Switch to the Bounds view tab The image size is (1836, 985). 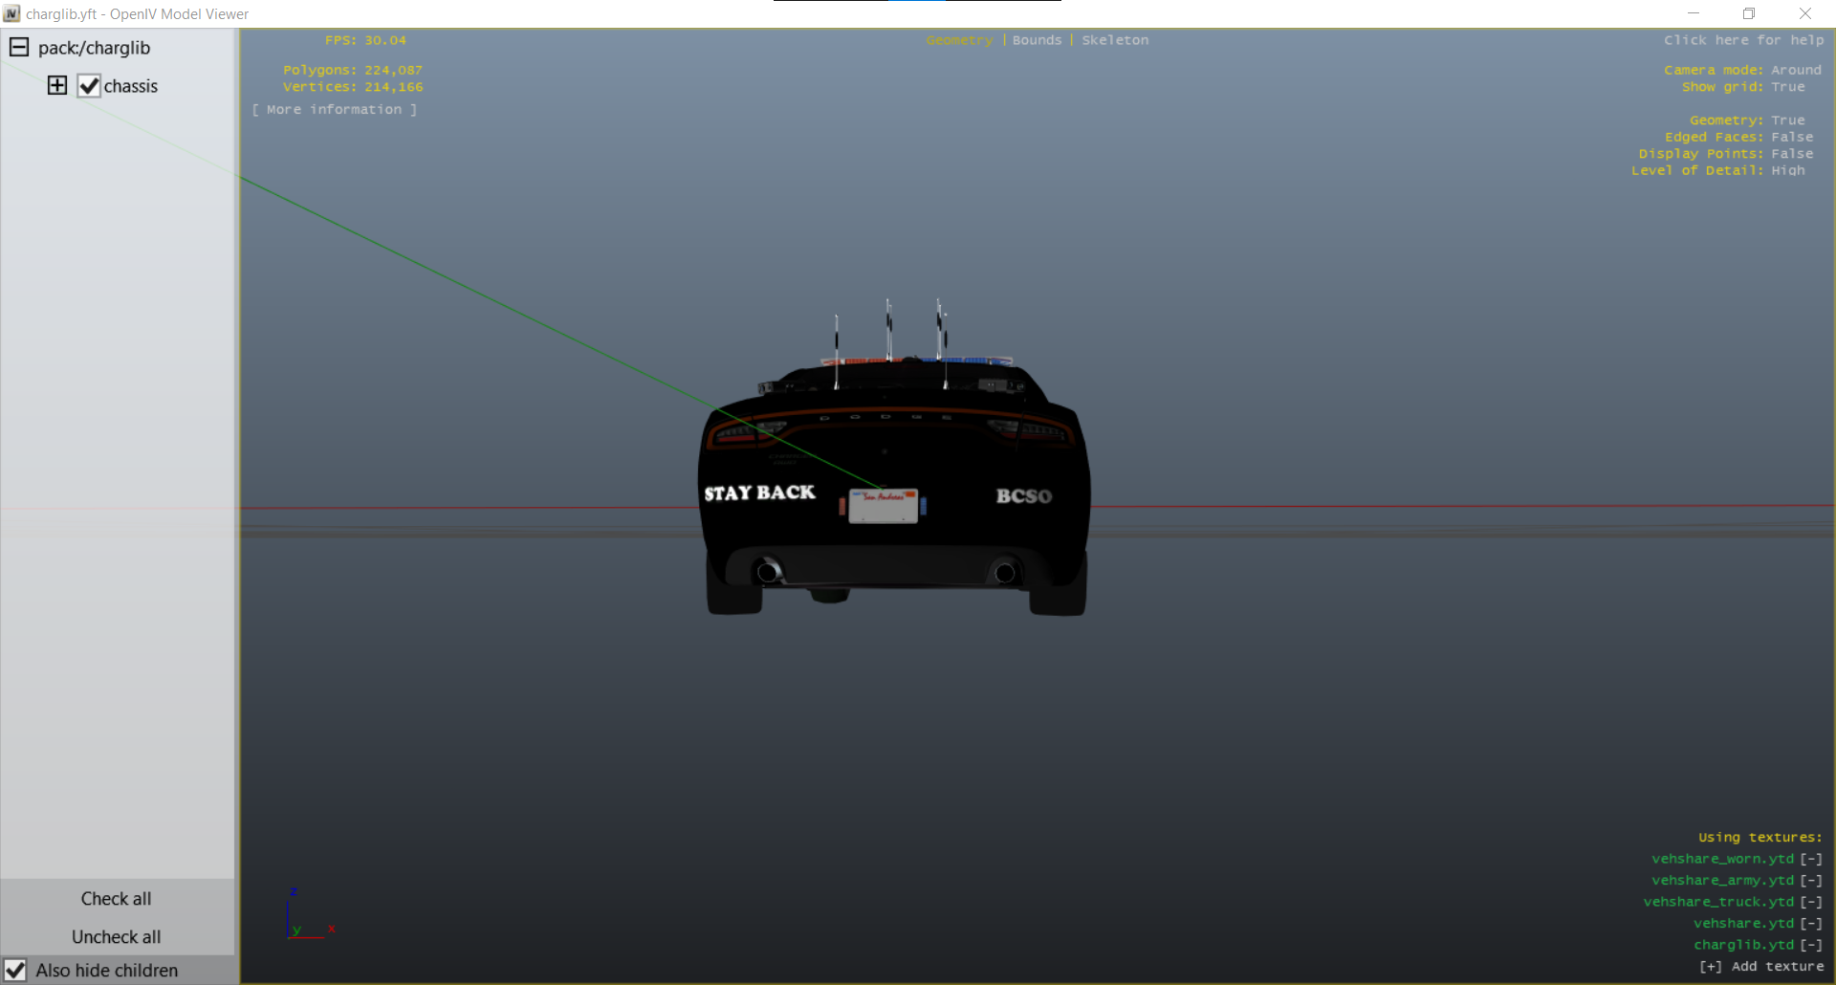click(x=1037, y=40)
